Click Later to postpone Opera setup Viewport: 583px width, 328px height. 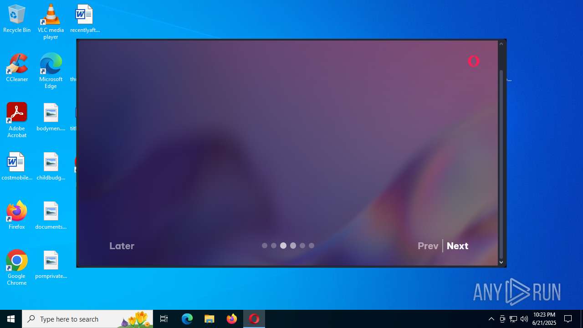click(122, 246)
